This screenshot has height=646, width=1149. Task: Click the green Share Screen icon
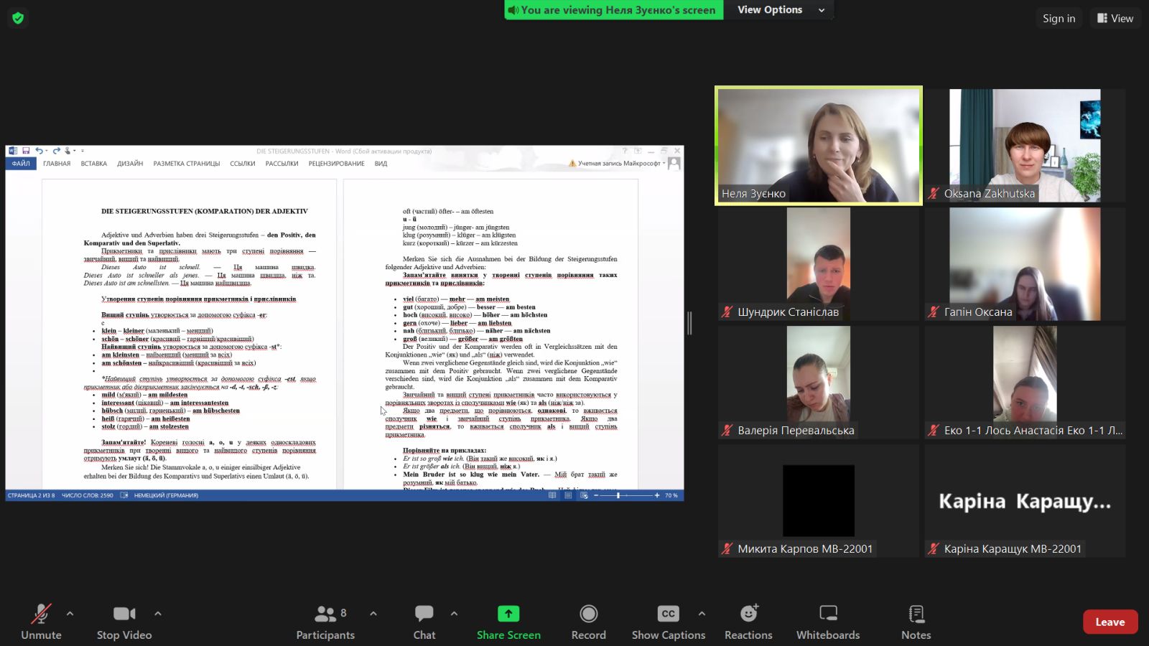[x=508, y=614]
